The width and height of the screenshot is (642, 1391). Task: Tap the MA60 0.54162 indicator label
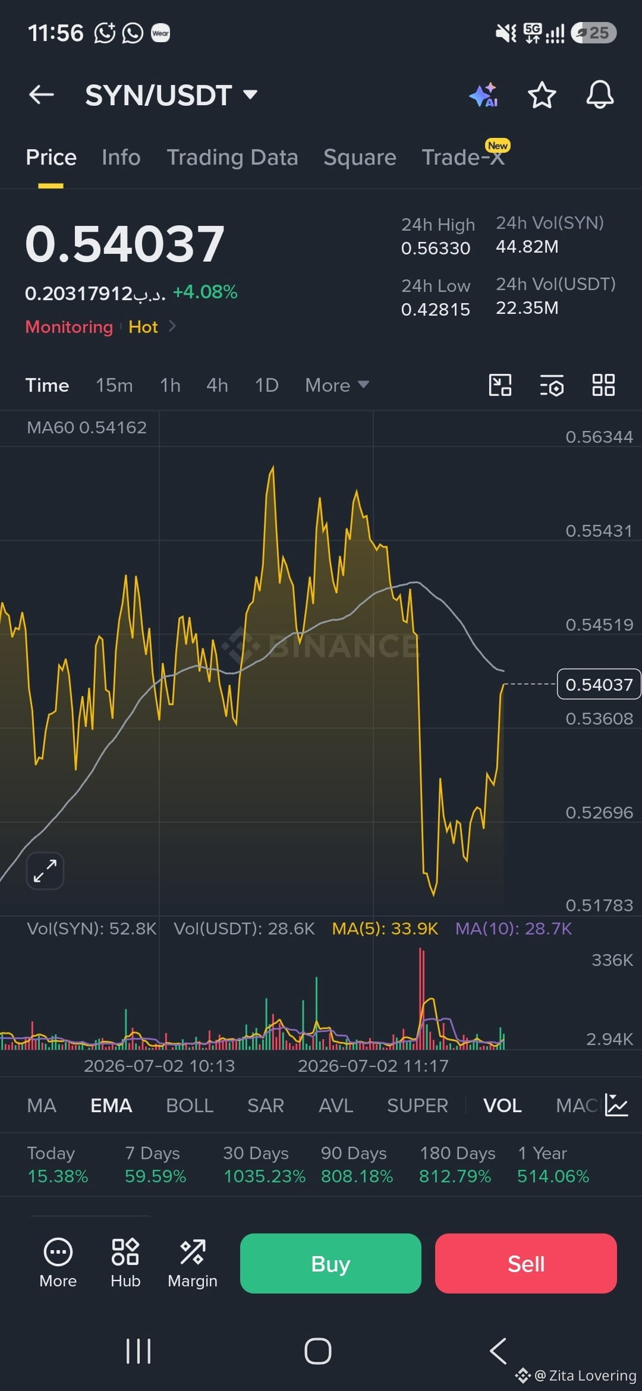pyautogui.click(x=87, y=427)
